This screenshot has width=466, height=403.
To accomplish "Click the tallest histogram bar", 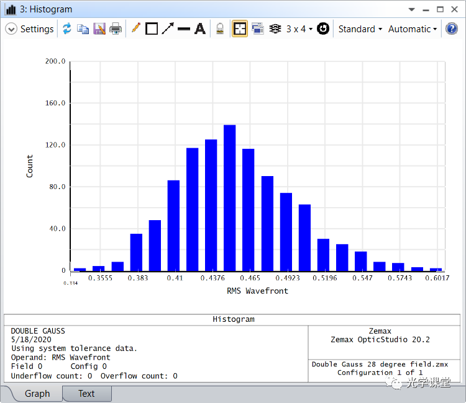I will [229, 198].
